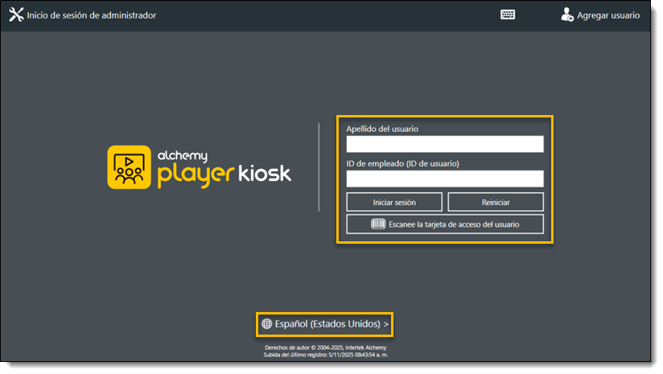Click the 'player kiosk' logo text

click(x=224, y=172)
